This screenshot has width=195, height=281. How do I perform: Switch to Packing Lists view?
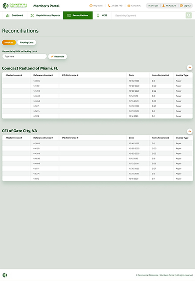click(27, 42)
